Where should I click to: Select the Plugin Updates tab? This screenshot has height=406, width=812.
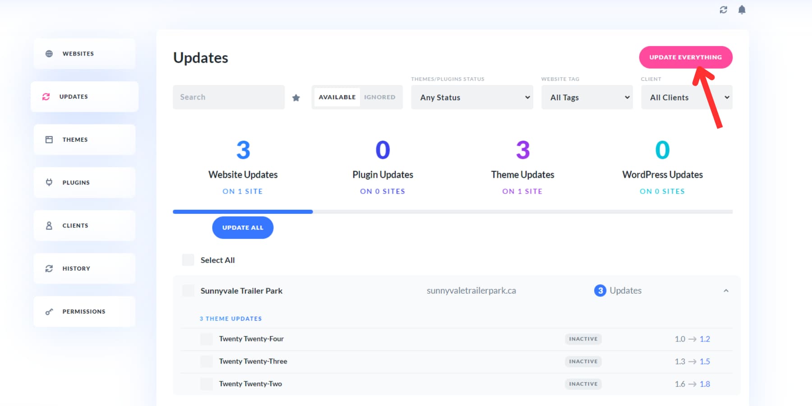[383, 167]
